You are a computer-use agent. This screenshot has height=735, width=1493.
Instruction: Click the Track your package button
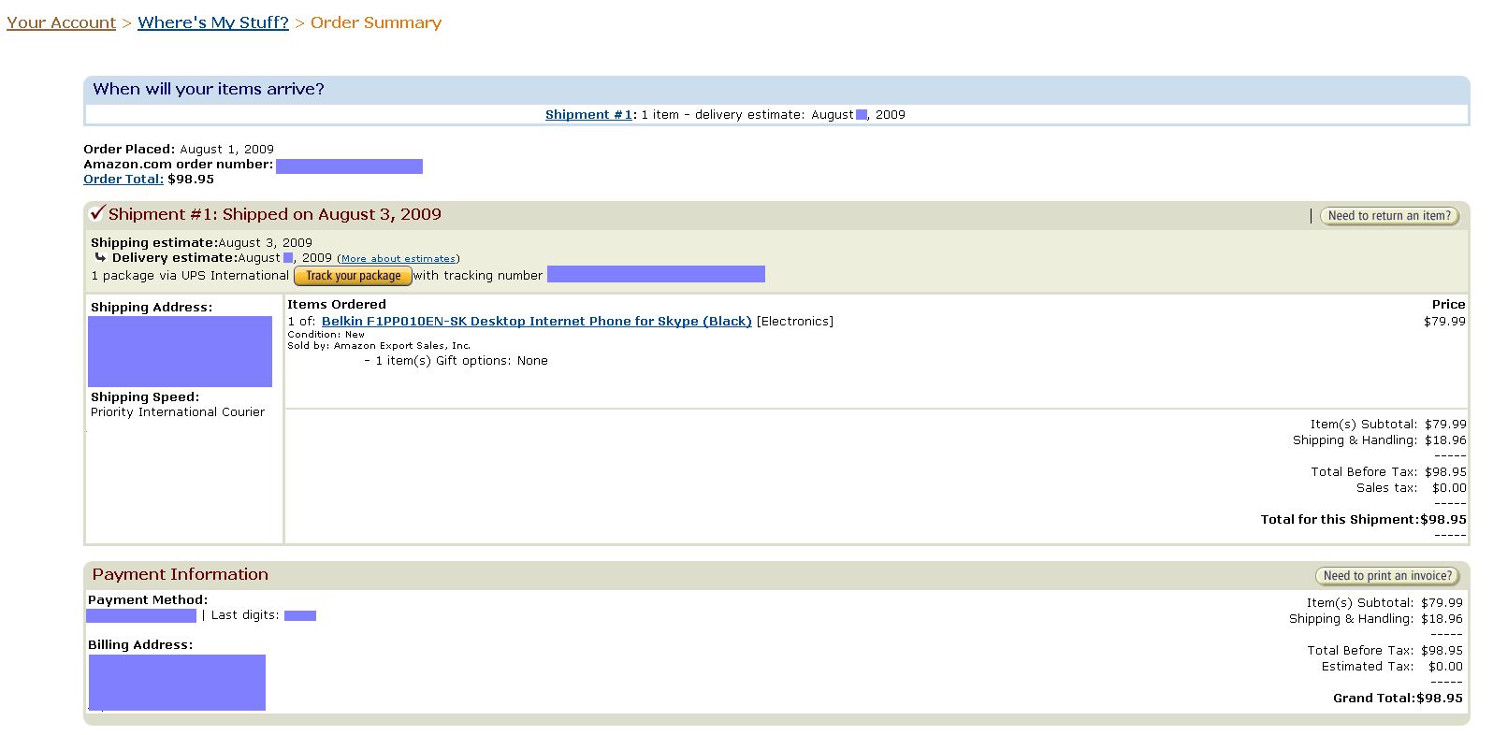[x=353, y=276]
